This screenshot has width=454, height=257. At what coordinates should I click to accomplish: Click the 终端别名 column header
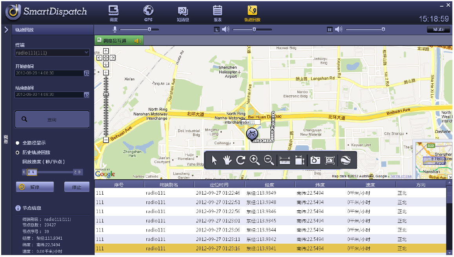(x=169, y=185)
